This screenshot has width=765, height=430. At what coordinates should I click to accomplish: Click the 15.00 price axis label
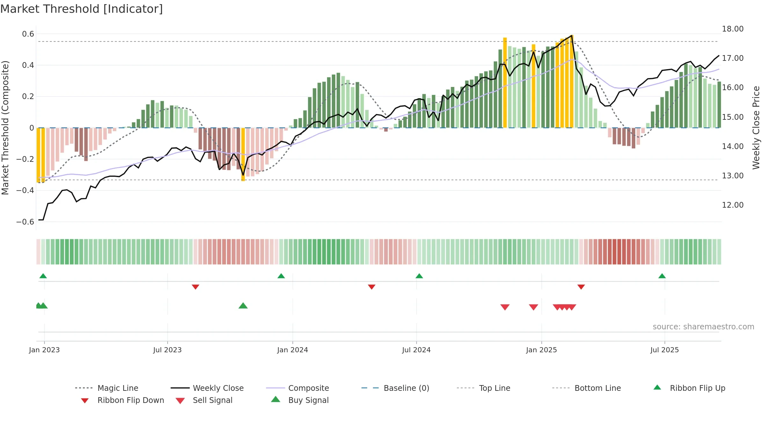click(x=733, y=117)
